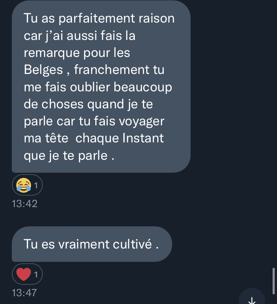This screenshot has height=304, width=277.
Task: Click the phrase 'que je te parle .'
Action: pyautogui.click(x=69, y=156)
